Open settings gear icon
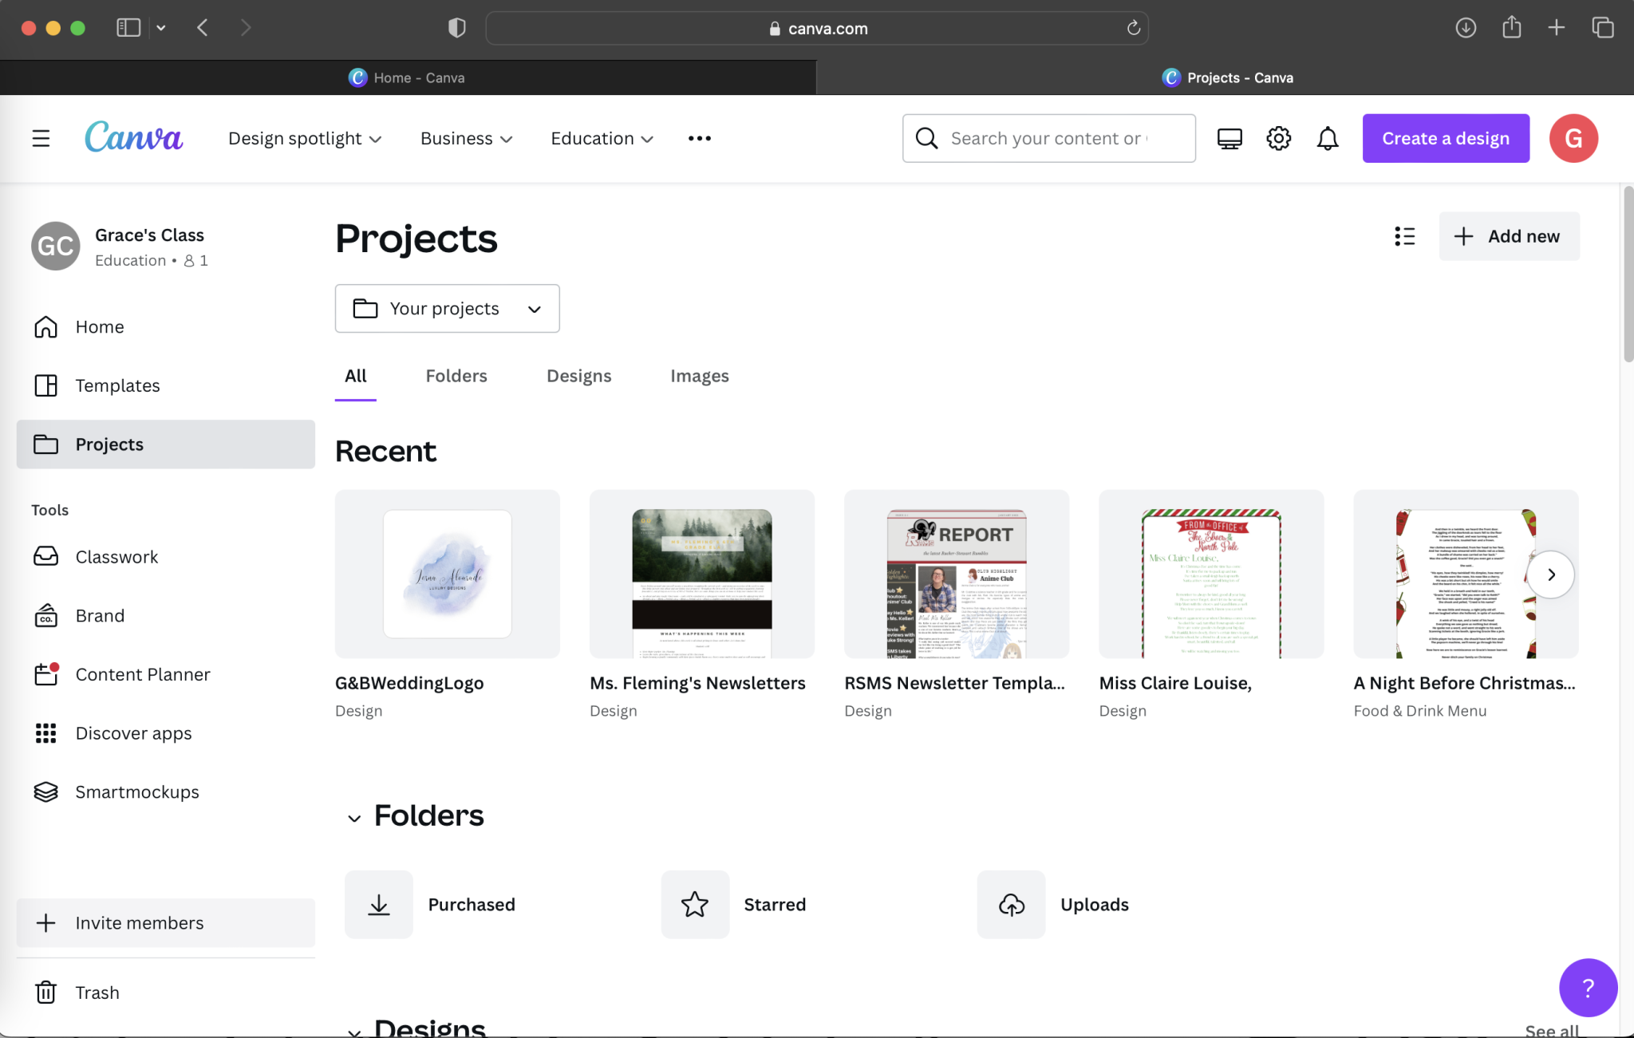The width and height of the screenshot is (1634, 1038). tap(1278, 138)
